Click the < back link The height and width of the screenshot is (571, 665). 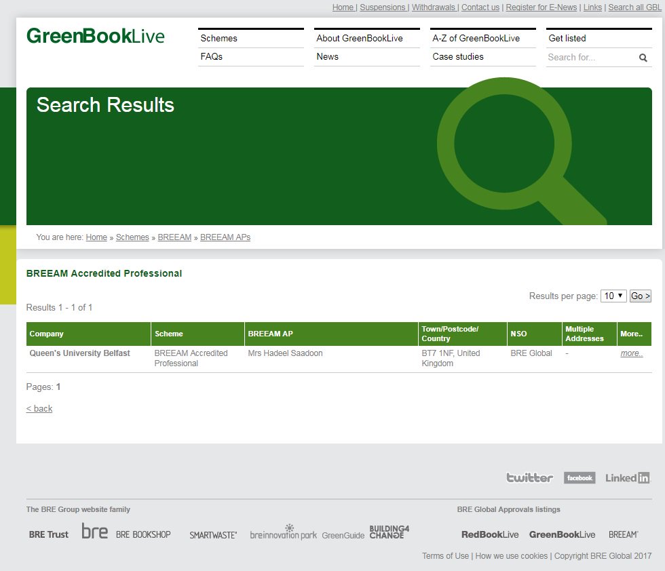pyautogui.click(x=39, y=409)
